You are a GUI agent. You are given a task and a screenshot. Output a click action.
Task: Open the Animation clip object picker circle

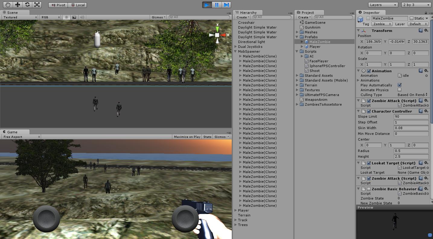[x=426, y=76]
